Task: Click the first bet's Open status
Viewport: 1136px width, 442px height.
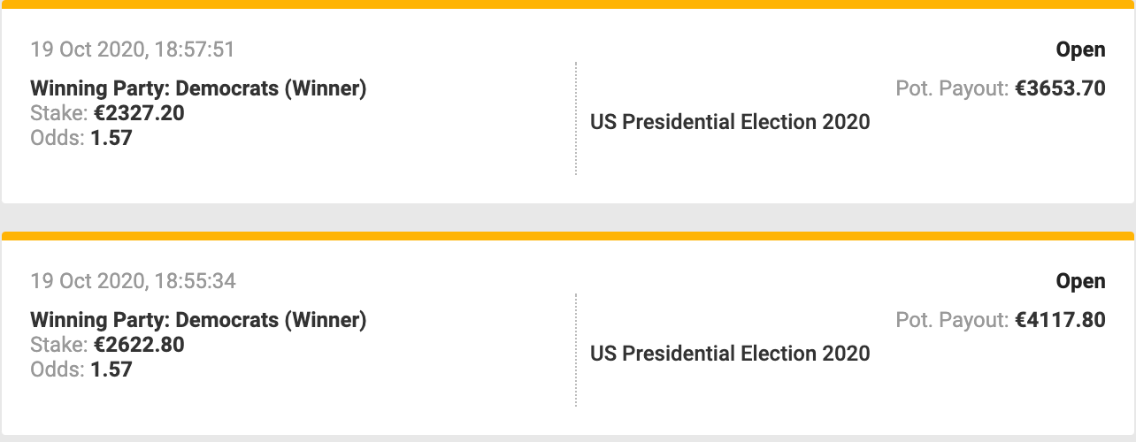Action: pos(1081,50)
